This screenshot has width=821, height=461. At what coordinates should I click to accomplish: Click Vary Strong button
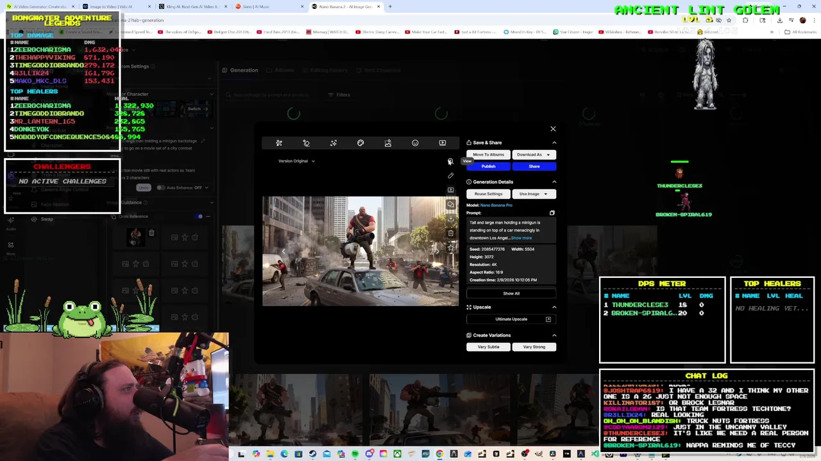534,347
